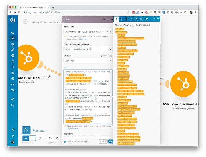Open Connections link icon in sidebar

tap(13, 50)
